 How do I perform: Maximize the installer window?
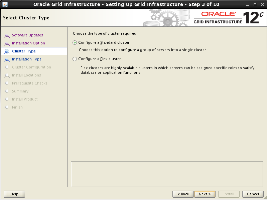point(255,5)
